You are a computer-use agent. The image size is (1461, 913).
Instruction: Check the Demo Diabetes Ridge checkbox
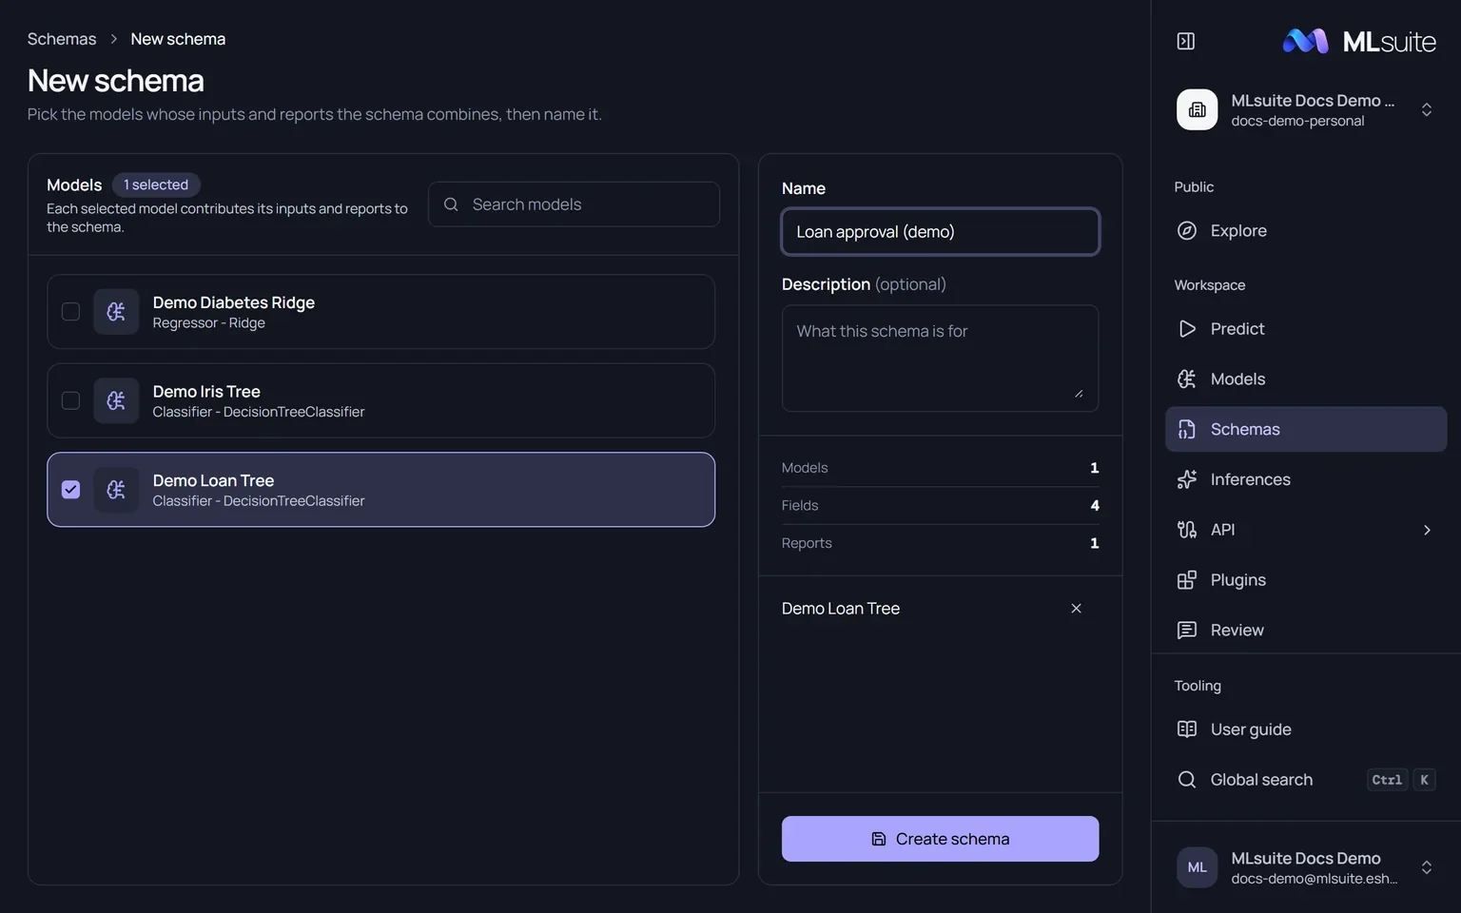pyautogui.click(x=70, y=312)
